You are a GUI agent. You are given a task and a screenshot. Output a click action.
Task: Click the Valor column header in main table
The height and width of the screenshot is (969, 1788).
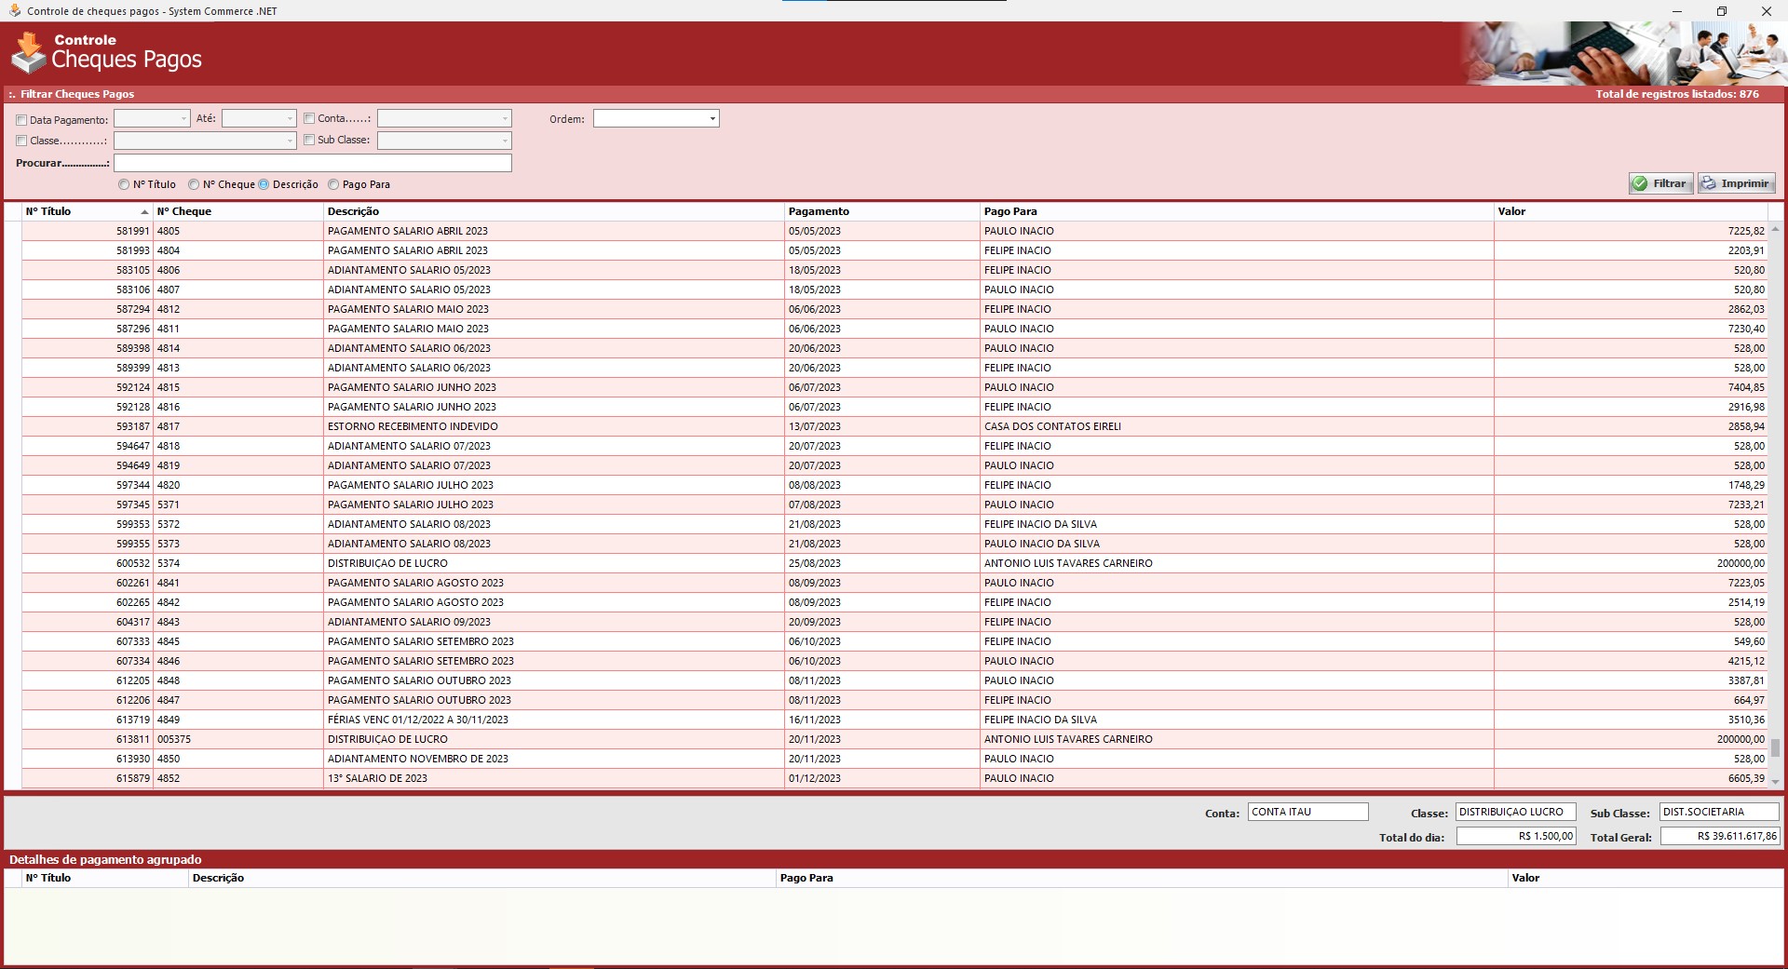point(1511,211)
